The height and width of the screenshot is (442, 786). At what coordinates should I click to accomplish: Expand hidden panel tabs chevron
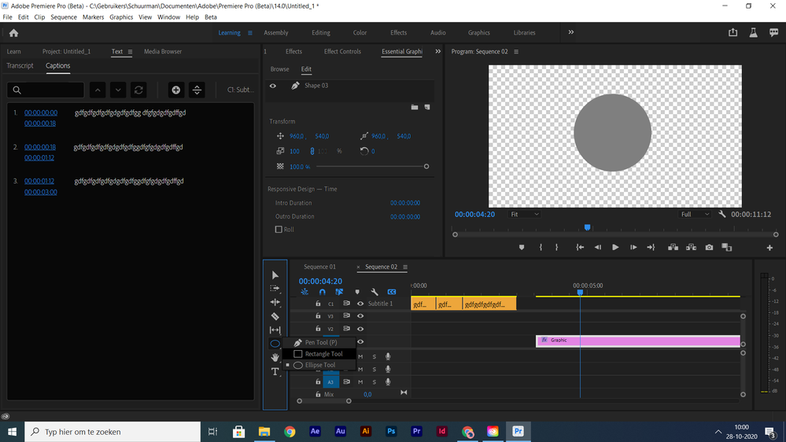pos(437,52)
